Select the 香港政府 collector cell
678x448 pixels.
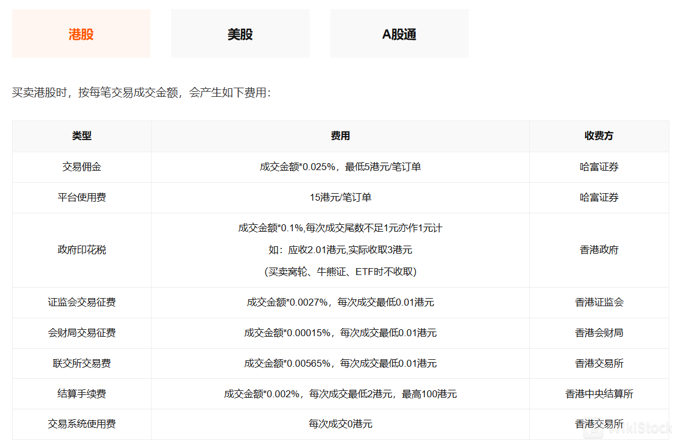tap(599, 250)
